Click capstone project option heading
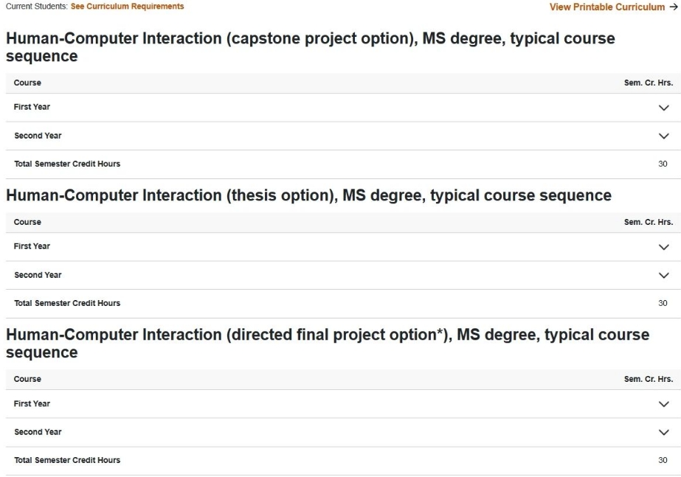Screen dimensions: 681x477 pos(311,47)
